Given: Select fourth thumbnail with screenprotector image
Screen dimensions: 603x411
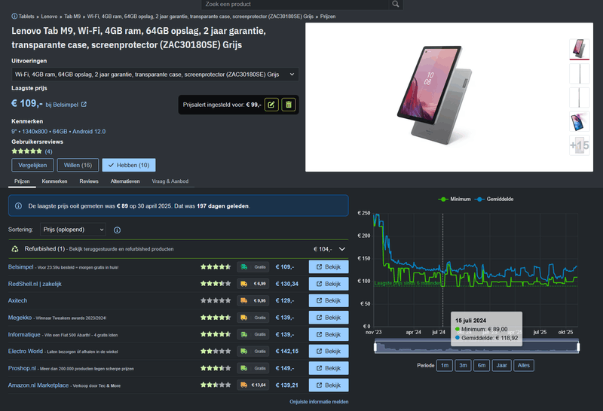Looking at the screenshot, I should pos(579,121).
